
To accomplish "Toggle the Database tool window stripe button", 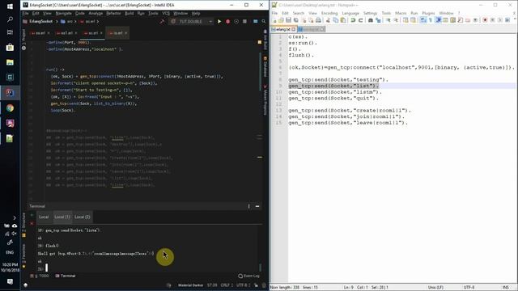I will pos(265,66).
